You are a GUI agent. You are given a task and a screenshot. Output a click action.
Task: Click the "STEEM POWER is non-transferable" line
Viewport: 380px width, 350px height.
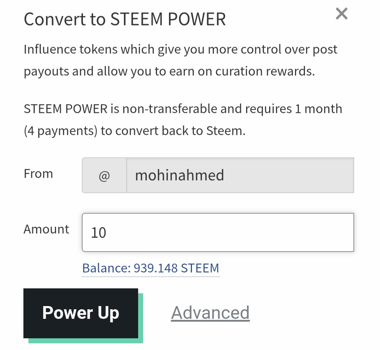pyautogui.click(x=183, y=109)
